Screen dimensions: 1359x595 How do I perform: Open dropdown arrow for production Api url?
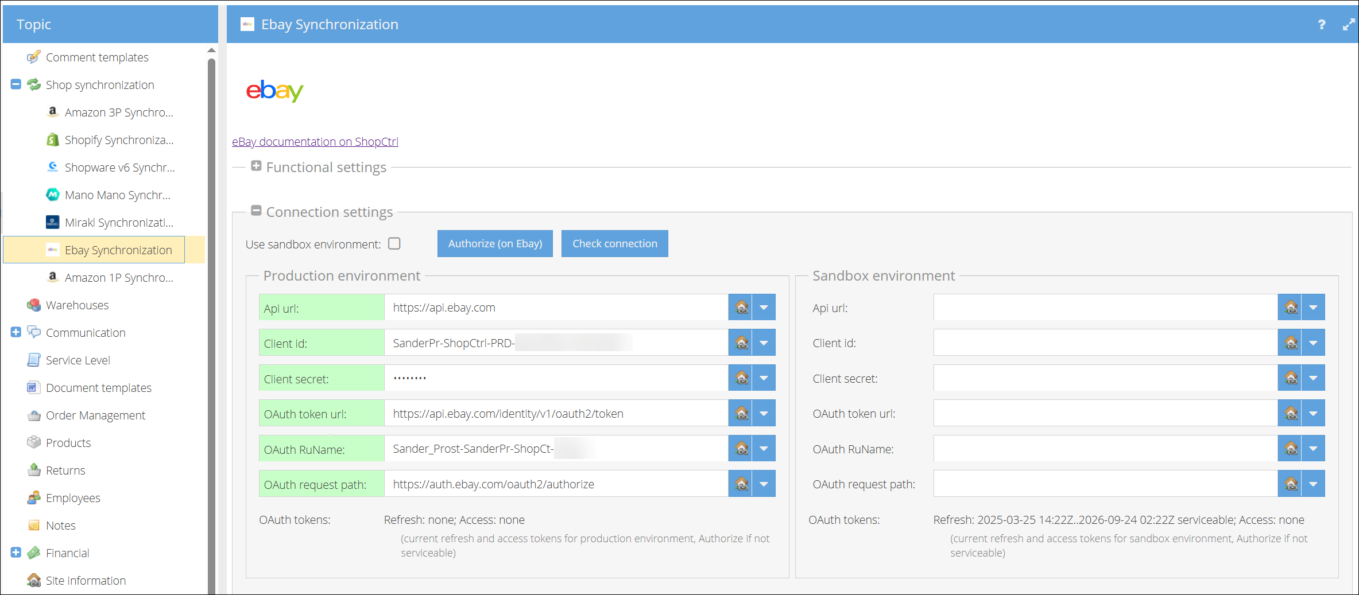point(764,307)
